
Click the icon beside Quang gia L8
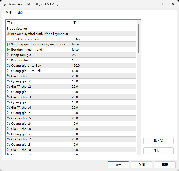[x=8, y=145]
